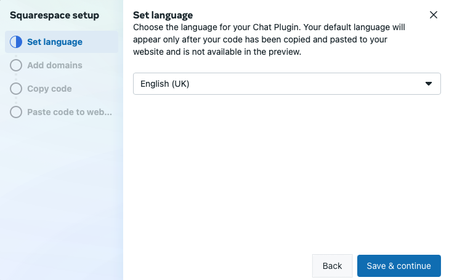Click the Save & continue button
Viewport: 449px width, 280px height.
click(x=399, y=266)
